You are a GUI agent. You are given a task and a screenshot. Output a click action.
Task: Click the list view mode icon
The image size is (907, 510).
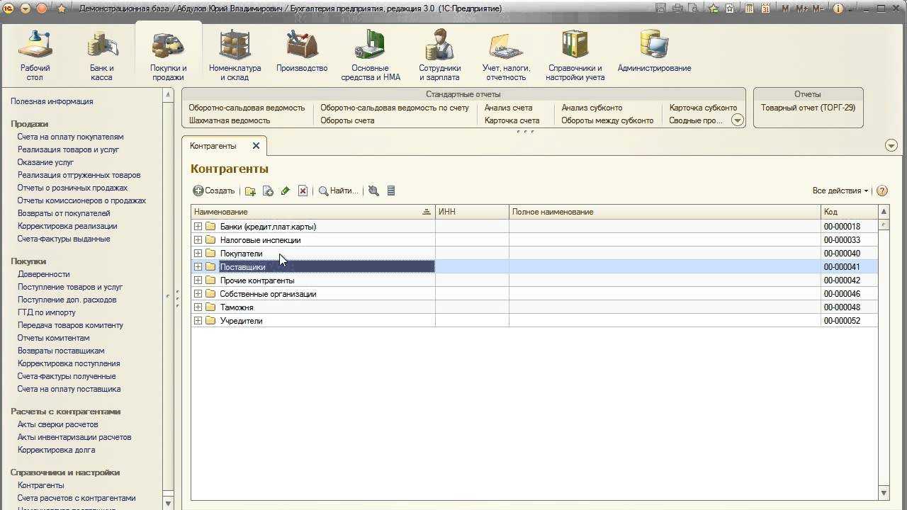391,191
